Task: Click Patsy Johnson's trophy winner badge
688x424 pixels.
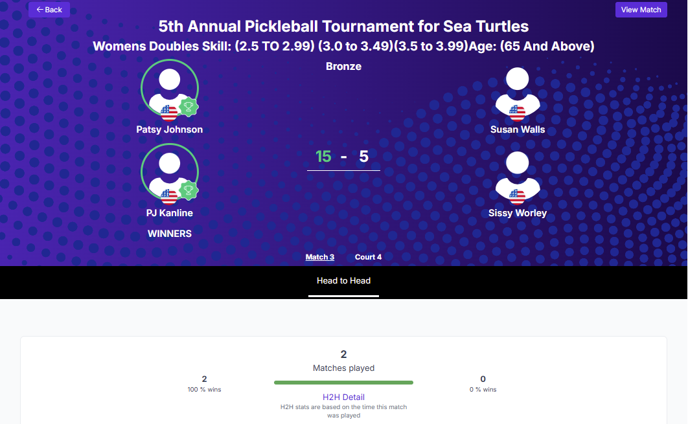Action: pos(189,107)
